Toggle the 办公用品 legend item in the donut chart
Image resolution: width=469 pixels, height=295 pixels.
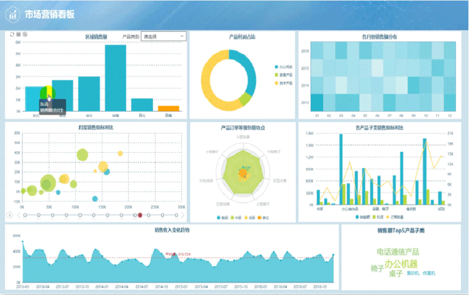click(x=283, y=67)
